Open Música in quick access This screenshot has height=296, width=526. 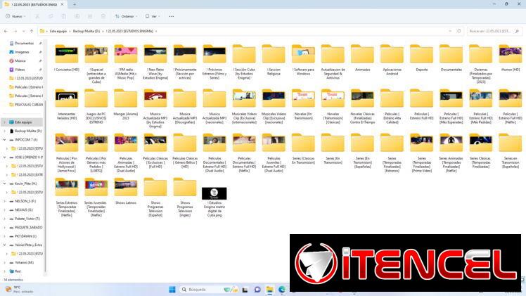20,60
